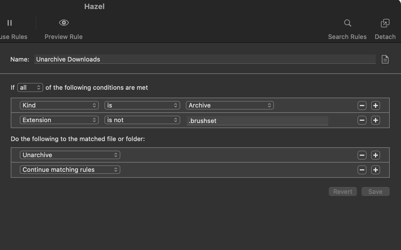The width and height of the screenshot is (401, 250).
Task: Open the Kind attribute dropdown
Action: (x=59, y=105)
